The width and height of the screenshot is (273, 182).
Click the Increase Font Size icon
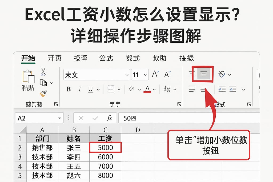155,74
